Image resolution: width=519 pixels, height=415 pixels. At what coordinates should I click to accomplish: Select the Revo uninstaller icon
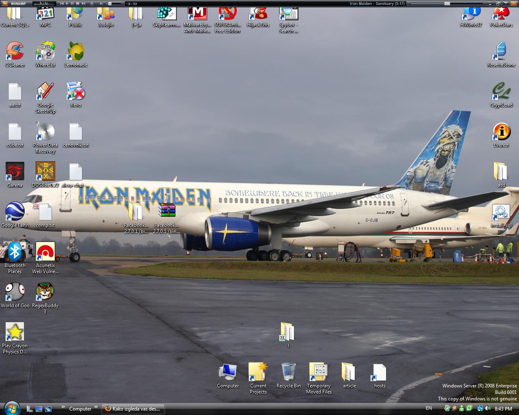76,94
